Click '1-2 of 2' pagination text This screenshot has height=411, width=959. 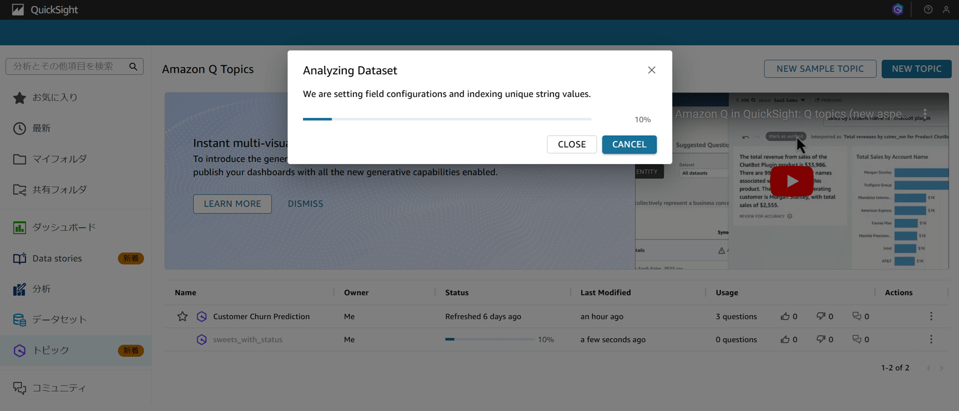click(895, 368)
